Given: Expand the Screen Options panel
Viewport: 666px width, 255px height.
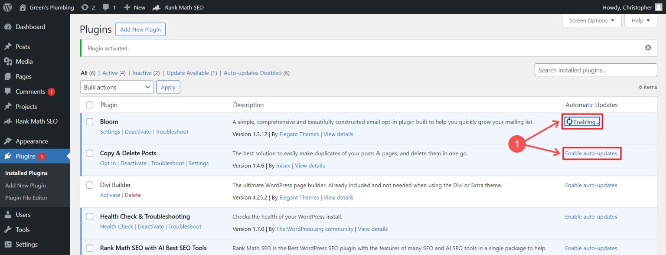Looking at the screenshot, I should [591, 20].
